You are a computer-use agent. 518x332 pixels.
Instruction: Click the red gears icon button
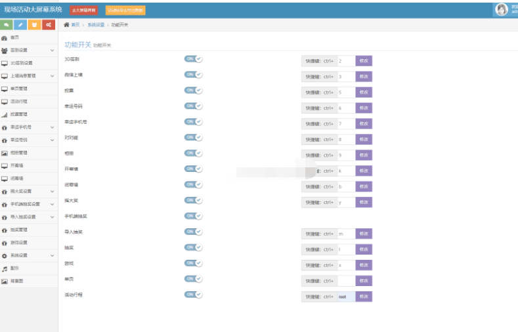coord(49,25)
